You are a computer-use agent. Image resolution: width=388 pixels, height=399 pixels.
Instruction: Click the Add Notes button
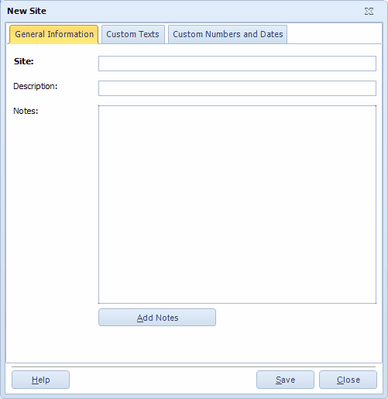[157, 318]
